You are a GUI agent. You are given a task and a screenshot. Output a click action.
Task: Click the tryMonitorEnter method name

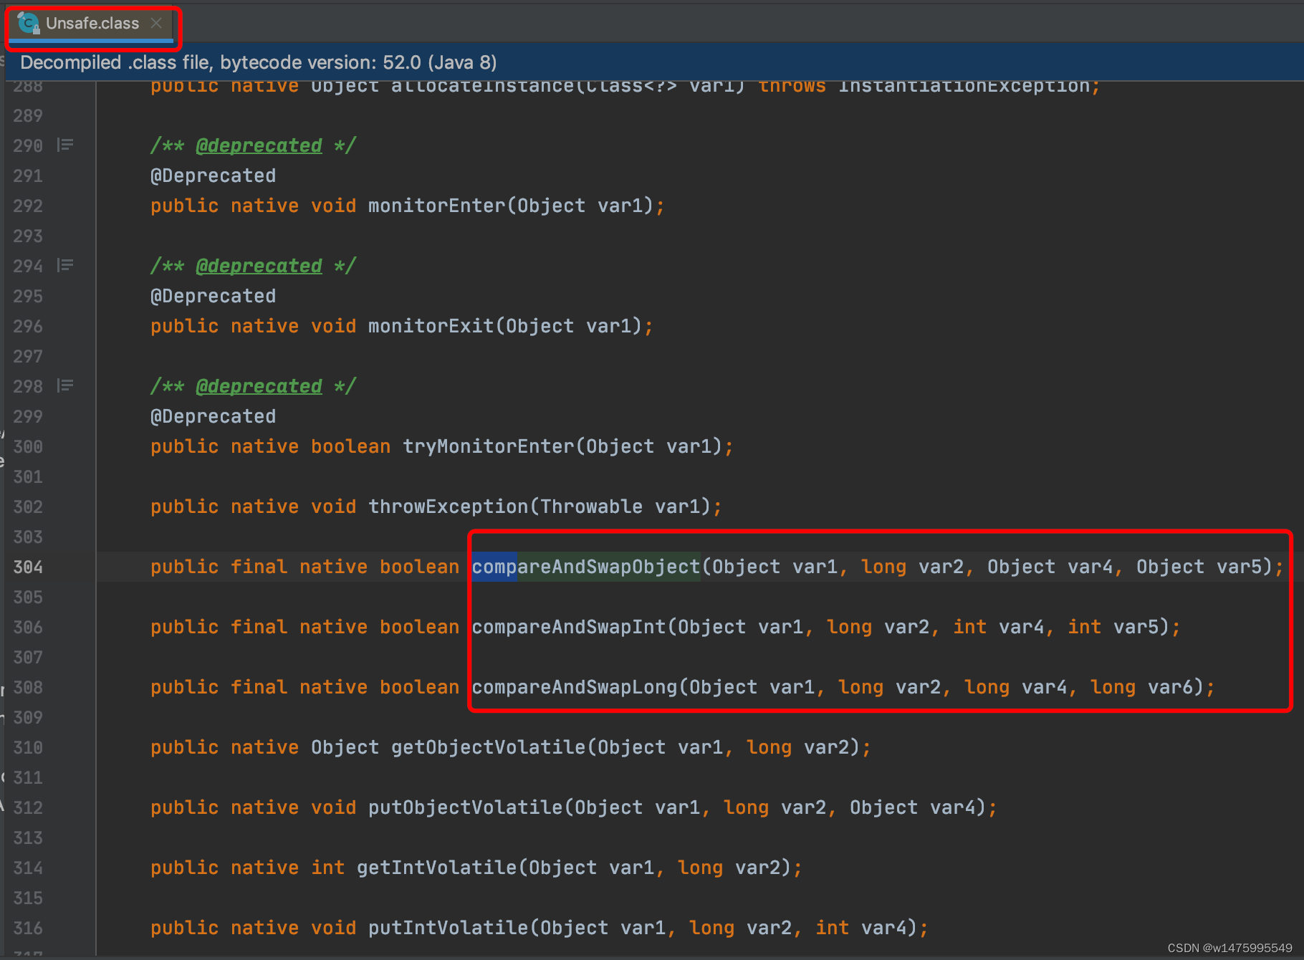(489, 446)
